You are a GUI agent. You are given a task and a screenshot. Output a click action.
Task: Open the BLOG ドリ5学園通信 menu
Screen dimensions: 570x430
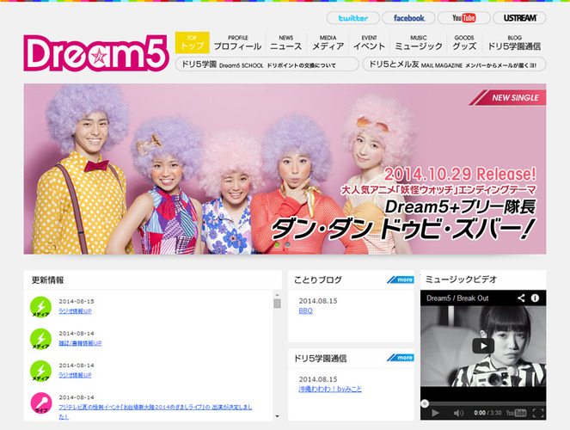tap(514, 42)
